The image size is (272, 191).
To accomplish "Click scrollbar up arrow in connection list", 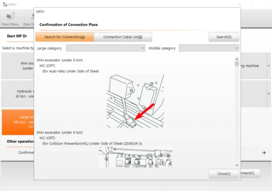I will coord(237,59).
